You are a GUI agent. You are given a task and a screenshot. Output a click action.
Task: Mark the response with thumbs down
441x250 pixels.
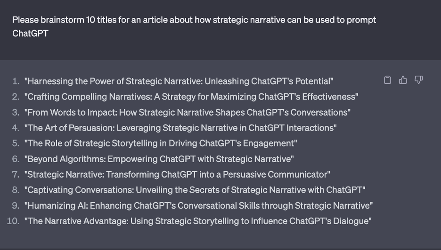418,80
